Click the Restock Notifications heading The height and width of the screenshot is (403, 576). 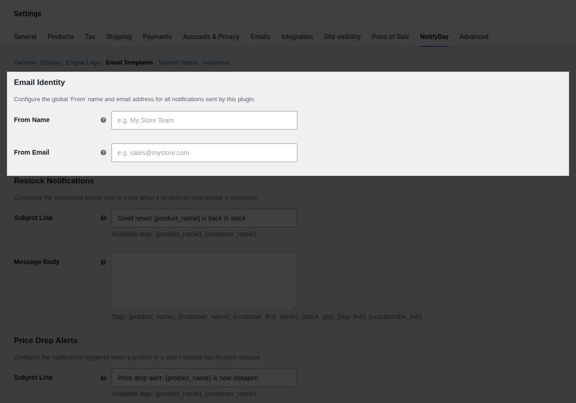54,181
